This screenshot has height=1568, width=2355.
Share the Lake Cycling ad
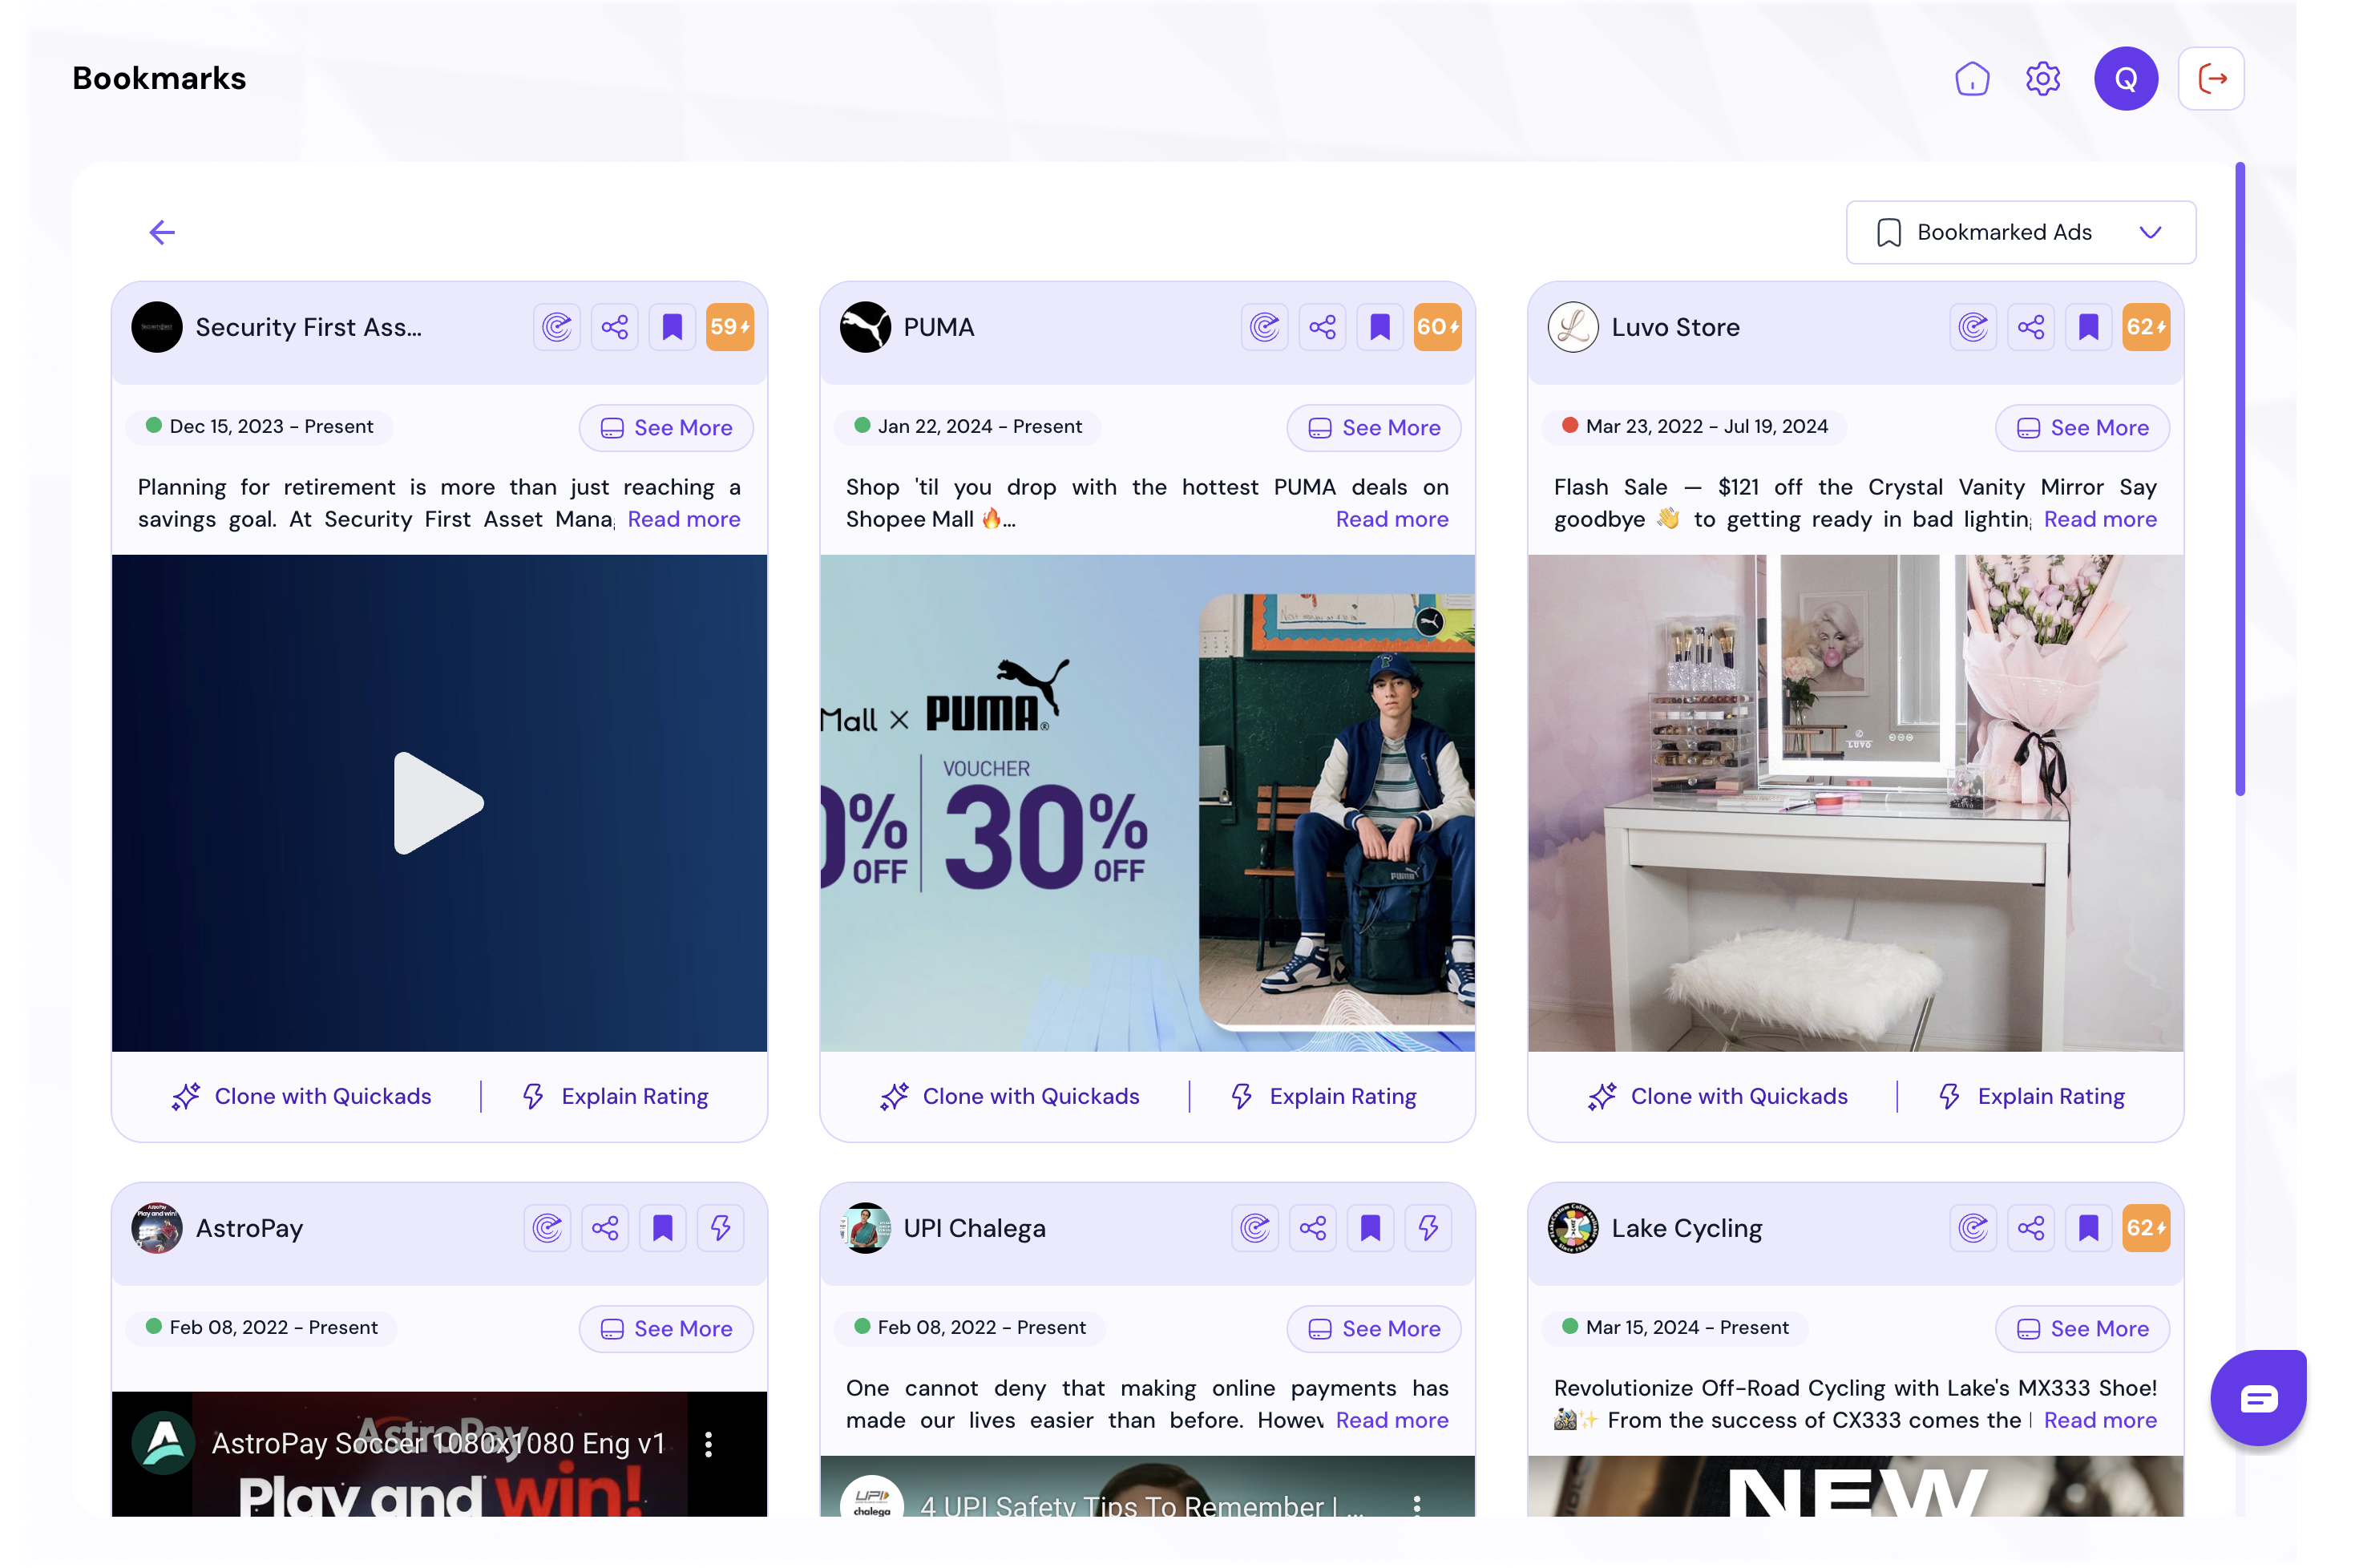[2030, 1228]
